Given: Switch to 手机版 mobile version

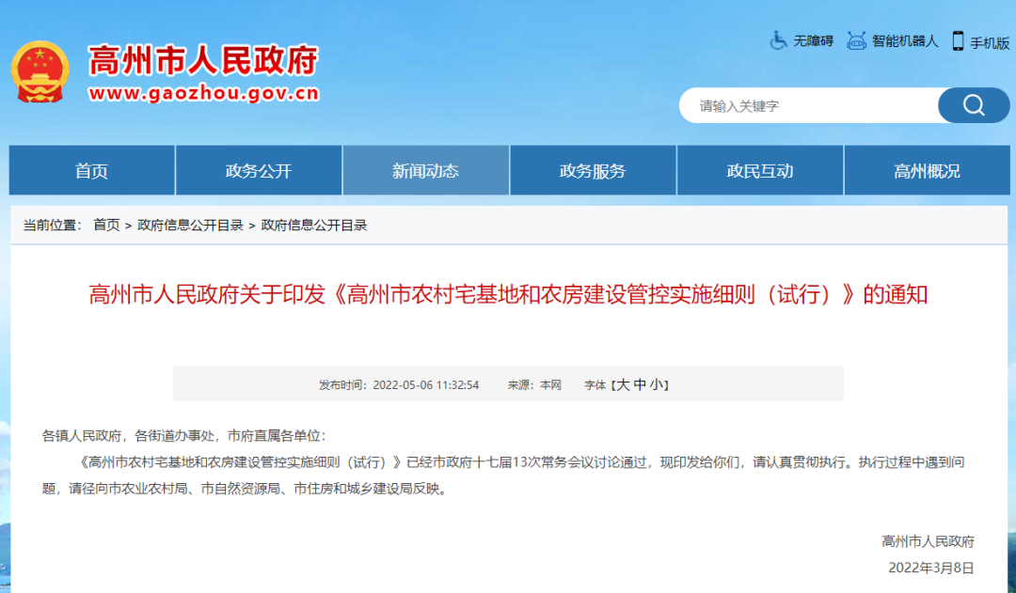Looking at the screenshot, I should [989, 42].
